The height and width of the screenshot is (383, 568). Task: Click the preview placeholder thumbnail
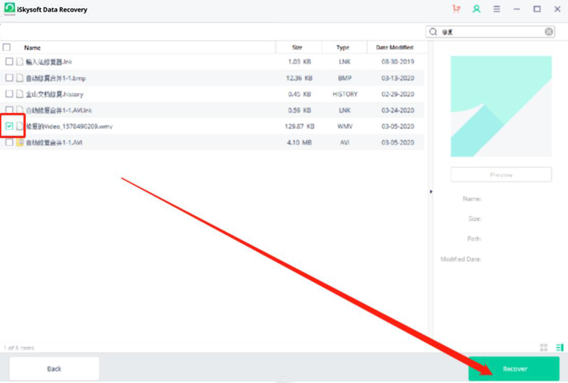click(x=501, y=106)
